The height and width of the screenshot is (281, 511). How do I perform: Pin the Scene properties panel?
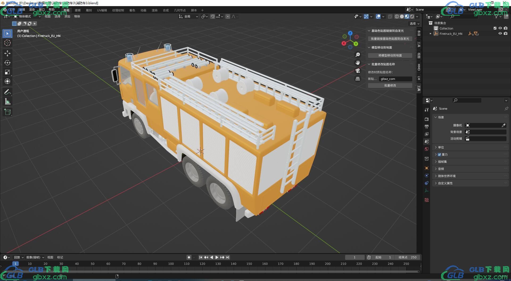506,109
